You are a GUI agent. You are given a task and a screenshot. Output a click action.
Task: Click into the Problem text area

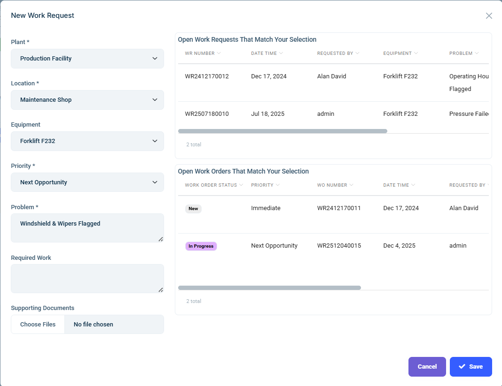(x=87, y=228)
